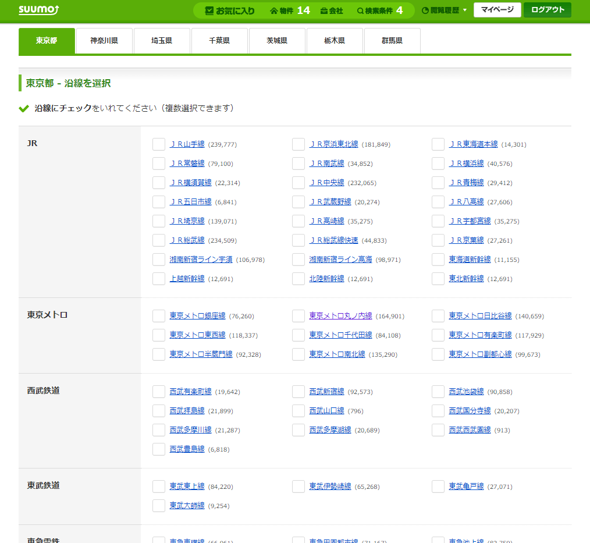Switch to the 千葉県 tab
This screenshot has height=543, width=590.
click(x=219, y=41)
